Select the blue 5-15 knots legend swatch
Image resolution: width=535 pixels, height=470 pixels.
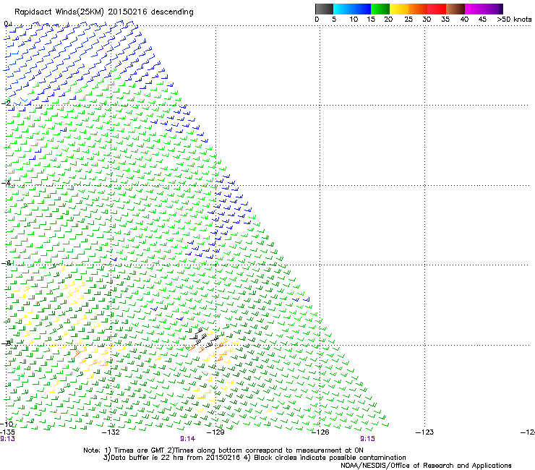click(352, 9)
